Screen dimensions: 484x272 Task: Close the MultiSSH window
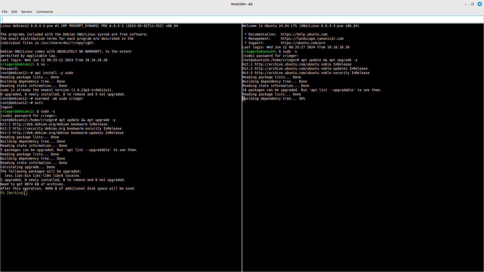pos(479,4)
